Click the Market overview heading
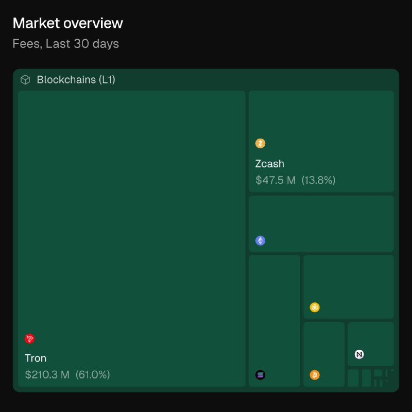Screen dimensions: 412x412 [x=67, y=23]
